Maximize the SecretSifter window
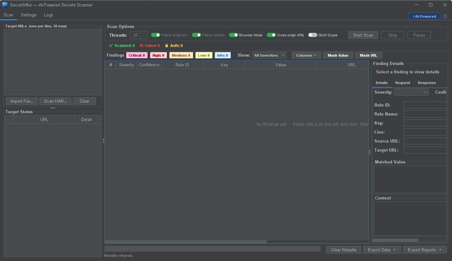Image resolution: width=452 pixels, height=261 pixels. click(430, 5)
